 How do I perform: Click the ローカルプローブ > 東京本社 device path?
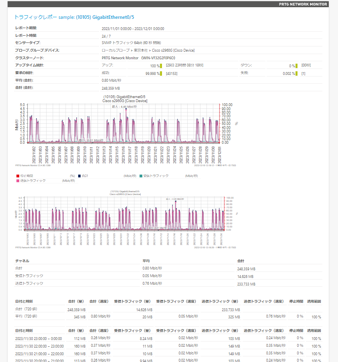[x=148, y=50]
